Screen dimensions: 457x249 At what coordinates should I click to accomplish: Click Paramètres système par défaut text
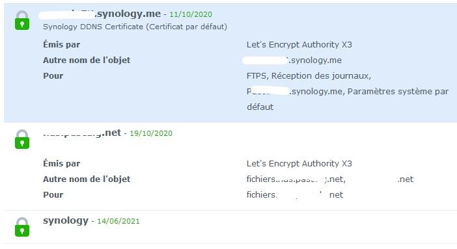point(398,92)
